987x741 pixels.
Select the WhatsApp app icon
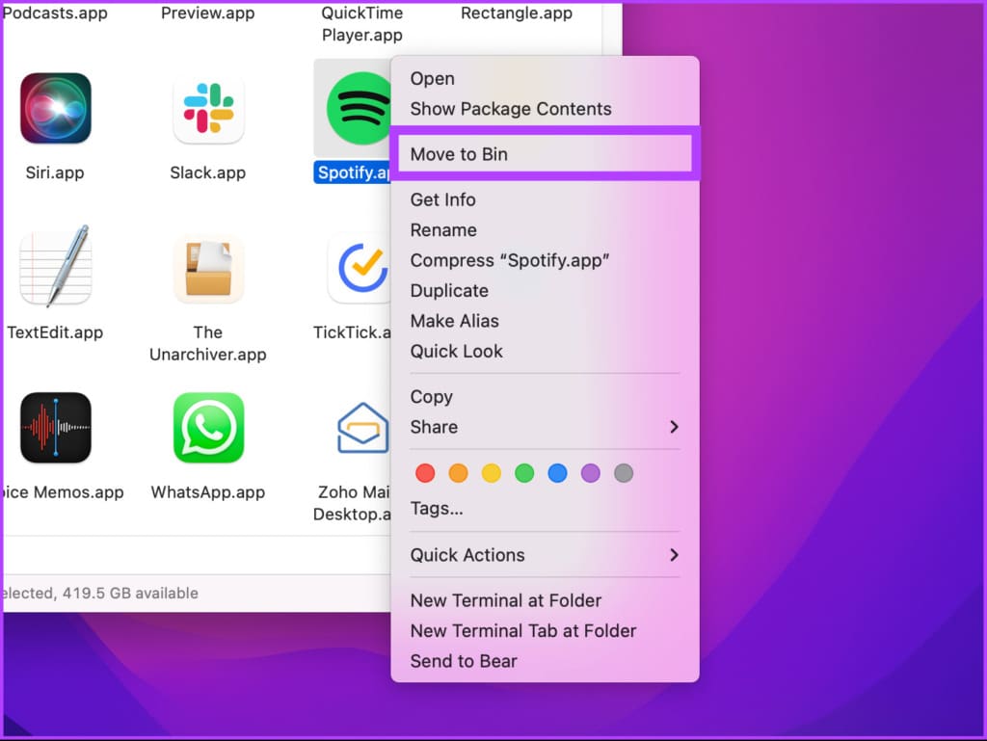click(208, 428)
